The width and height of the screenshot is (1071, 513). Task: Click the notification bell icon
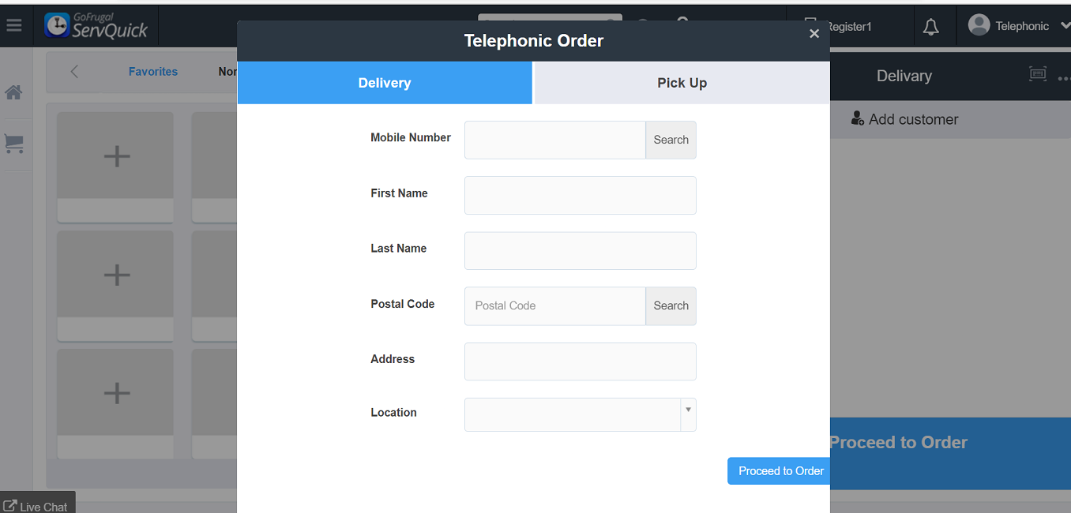931,27
